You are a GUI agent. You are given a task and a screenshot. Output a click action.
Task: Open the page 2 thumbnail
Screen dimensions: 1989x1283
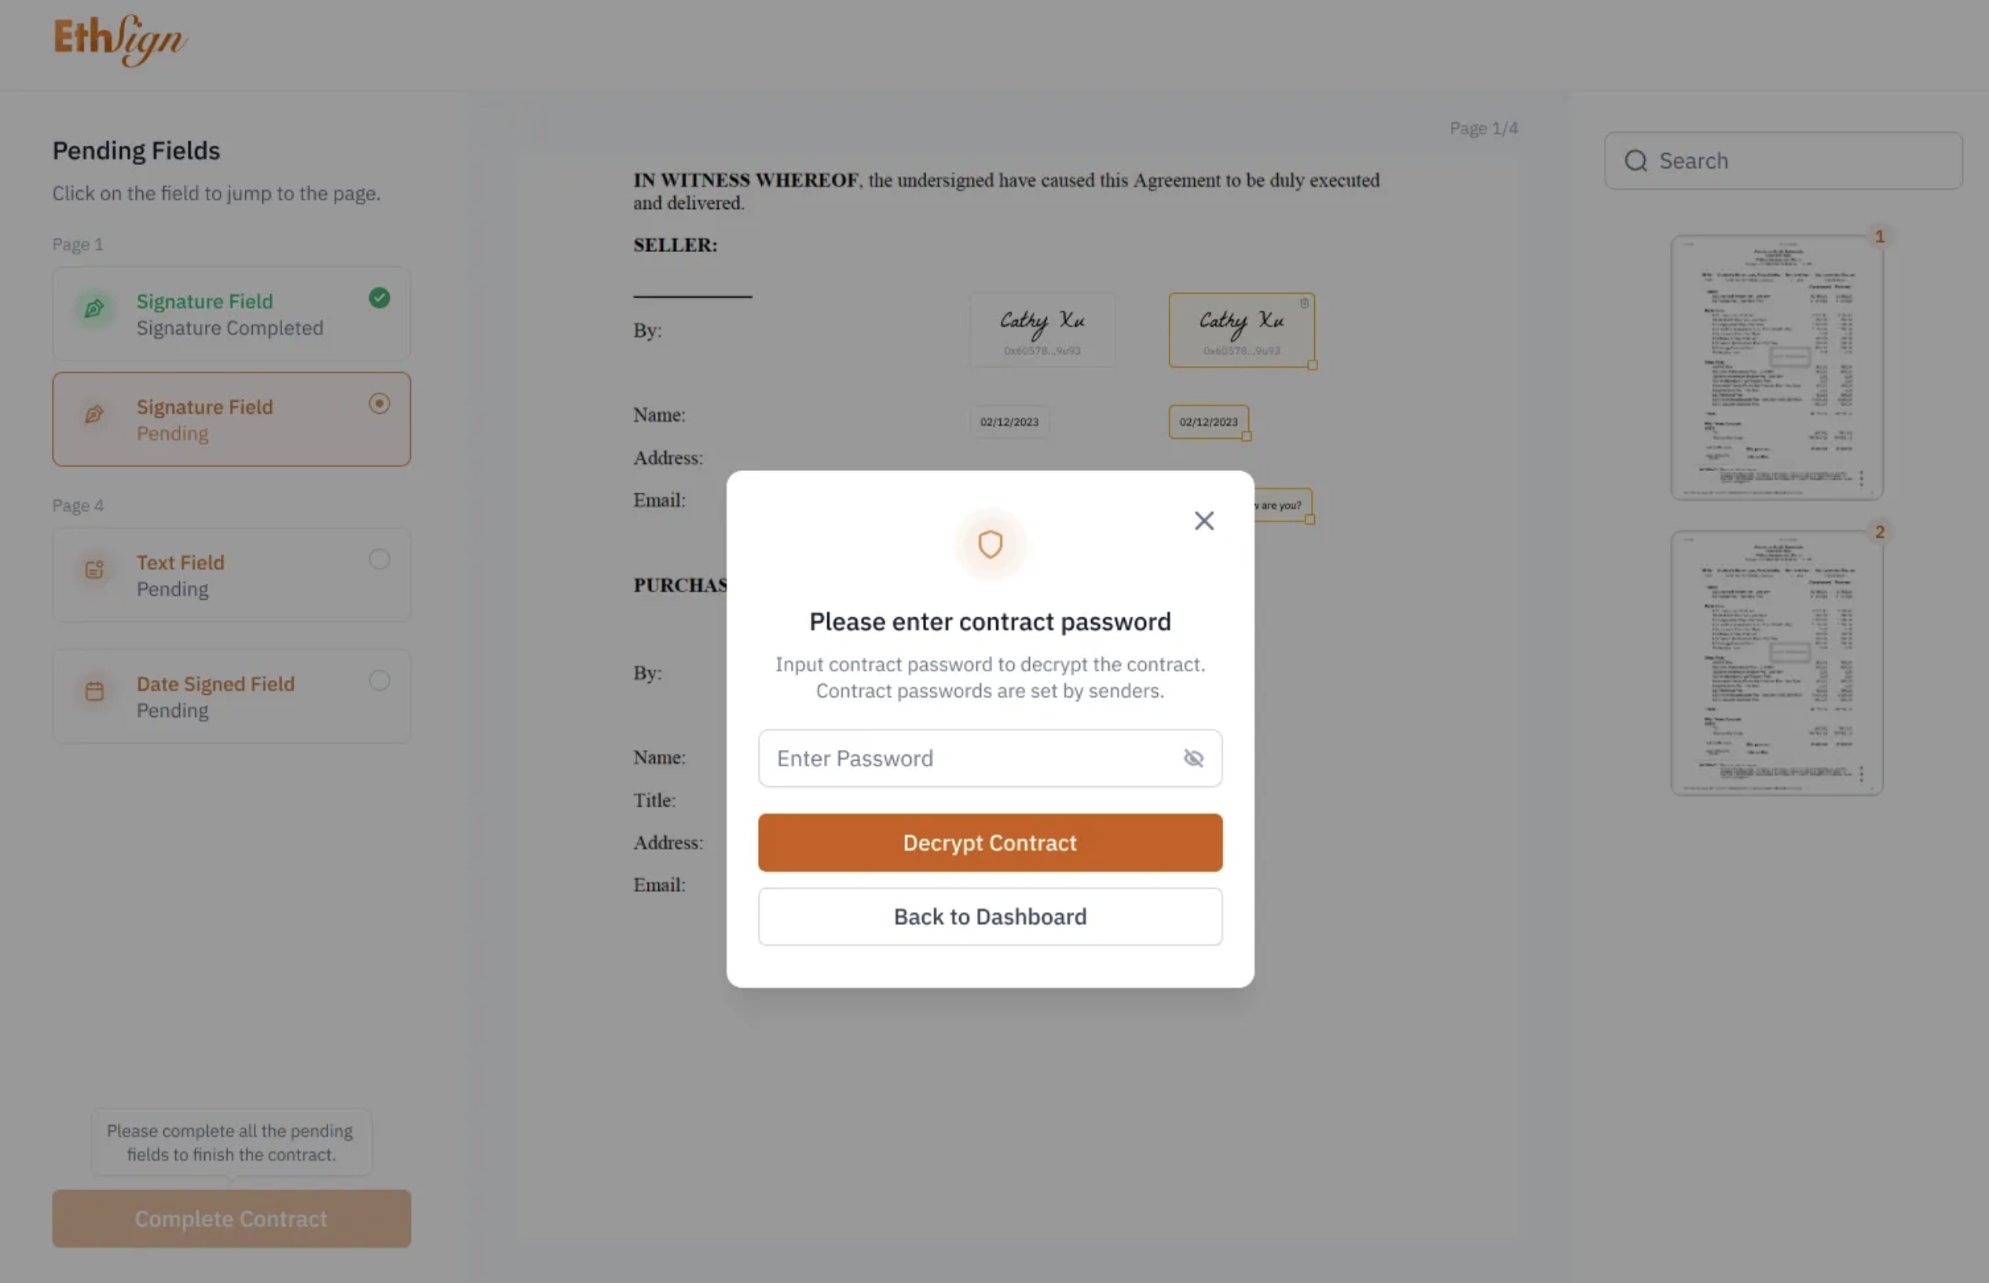(1775, 663)
